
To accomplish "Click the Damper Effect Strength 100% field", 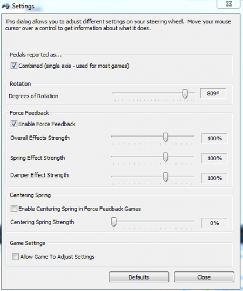I will coord(214,178).
